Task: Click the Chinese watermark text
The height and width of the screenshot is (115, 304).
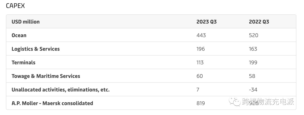Action: [x=268, y=102]
